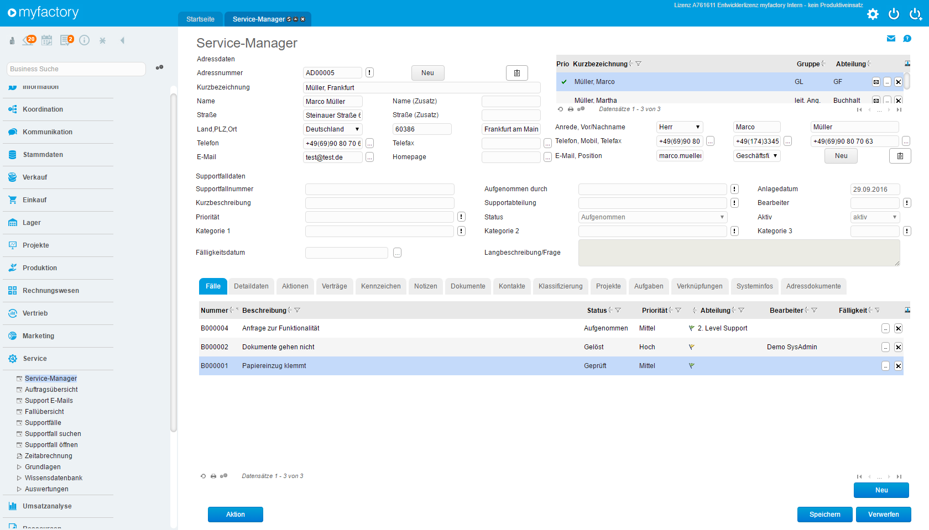
Task: Open the info icon in the sidebar toolbar
Action: point(84,40)
